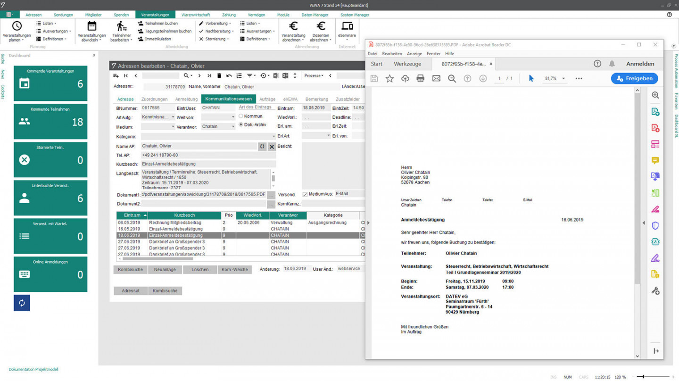Switch to the Warenwirtschaft ribbon tab
This screenshot has width=679, height=381.
click(196, 15)
